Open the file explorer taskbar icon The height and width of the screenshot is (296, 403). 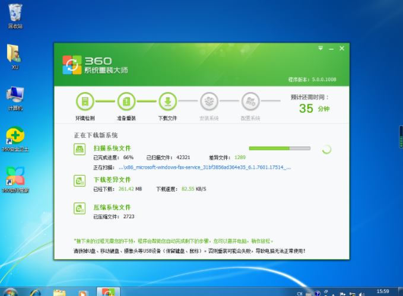point(59,292)
